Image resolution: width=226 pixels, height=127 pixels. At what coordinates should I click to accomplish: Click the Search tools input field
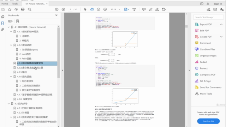tap(208, 17)
